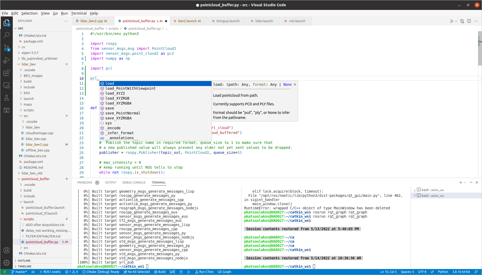Switch to the DEBUG CONSOLE tab
This screenshot has width=482, height=275.
pyautogui.click(x=134, y=182)
